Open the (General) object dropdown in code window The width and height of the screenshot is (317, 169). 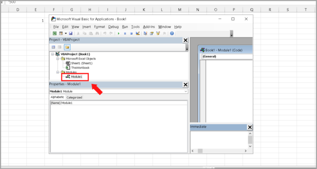(x=227, y=57)
